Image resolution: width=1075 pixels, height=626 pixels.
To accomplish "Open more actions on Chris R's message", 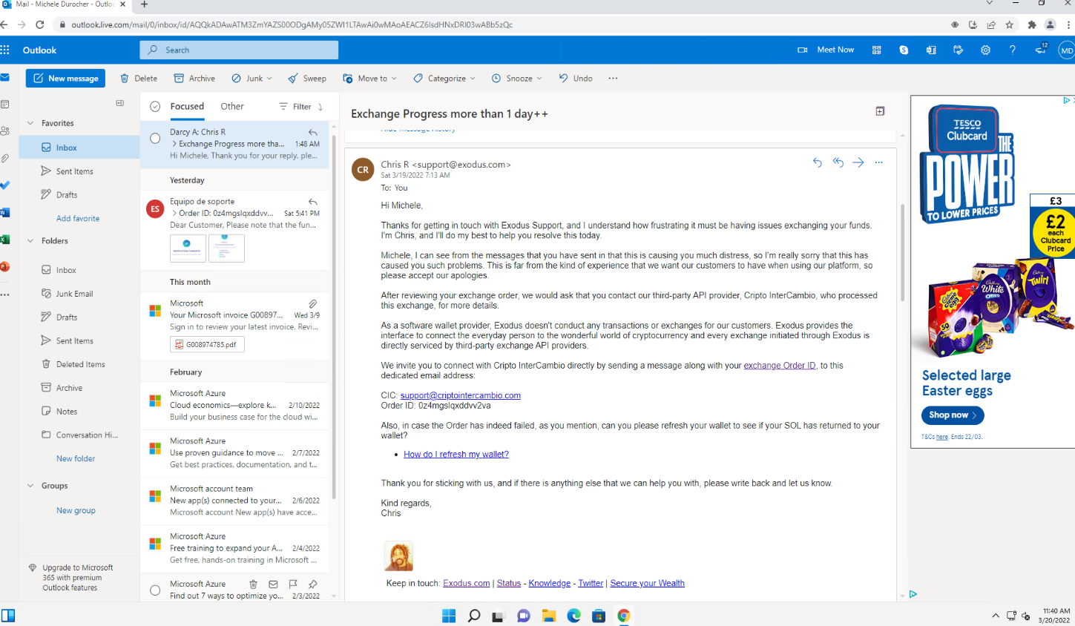I will coord(878,162).
